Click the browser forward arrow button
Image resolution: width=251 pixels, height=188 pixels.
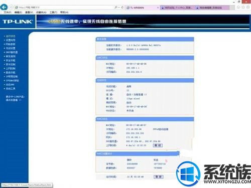[x=11, y=8]
